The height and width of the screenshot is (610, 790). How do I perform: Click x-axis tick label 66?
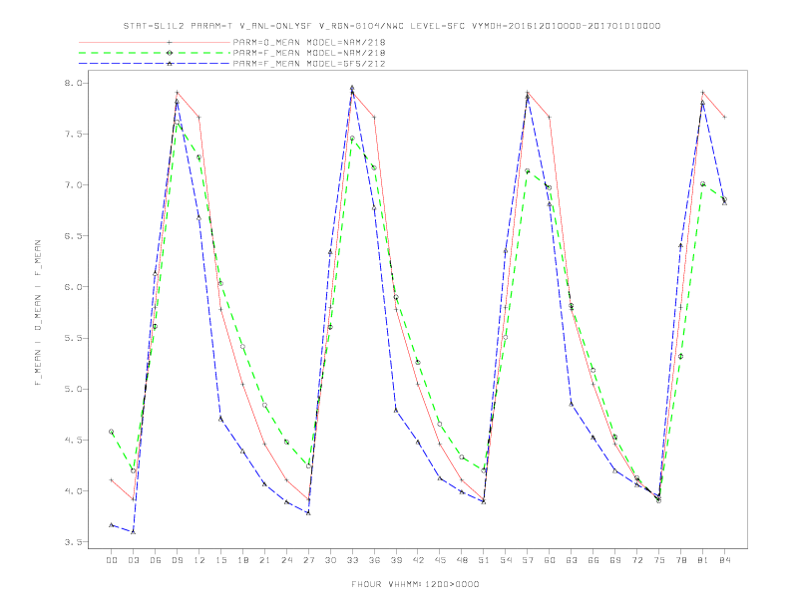pyautogui.click(x=593, y=560)
